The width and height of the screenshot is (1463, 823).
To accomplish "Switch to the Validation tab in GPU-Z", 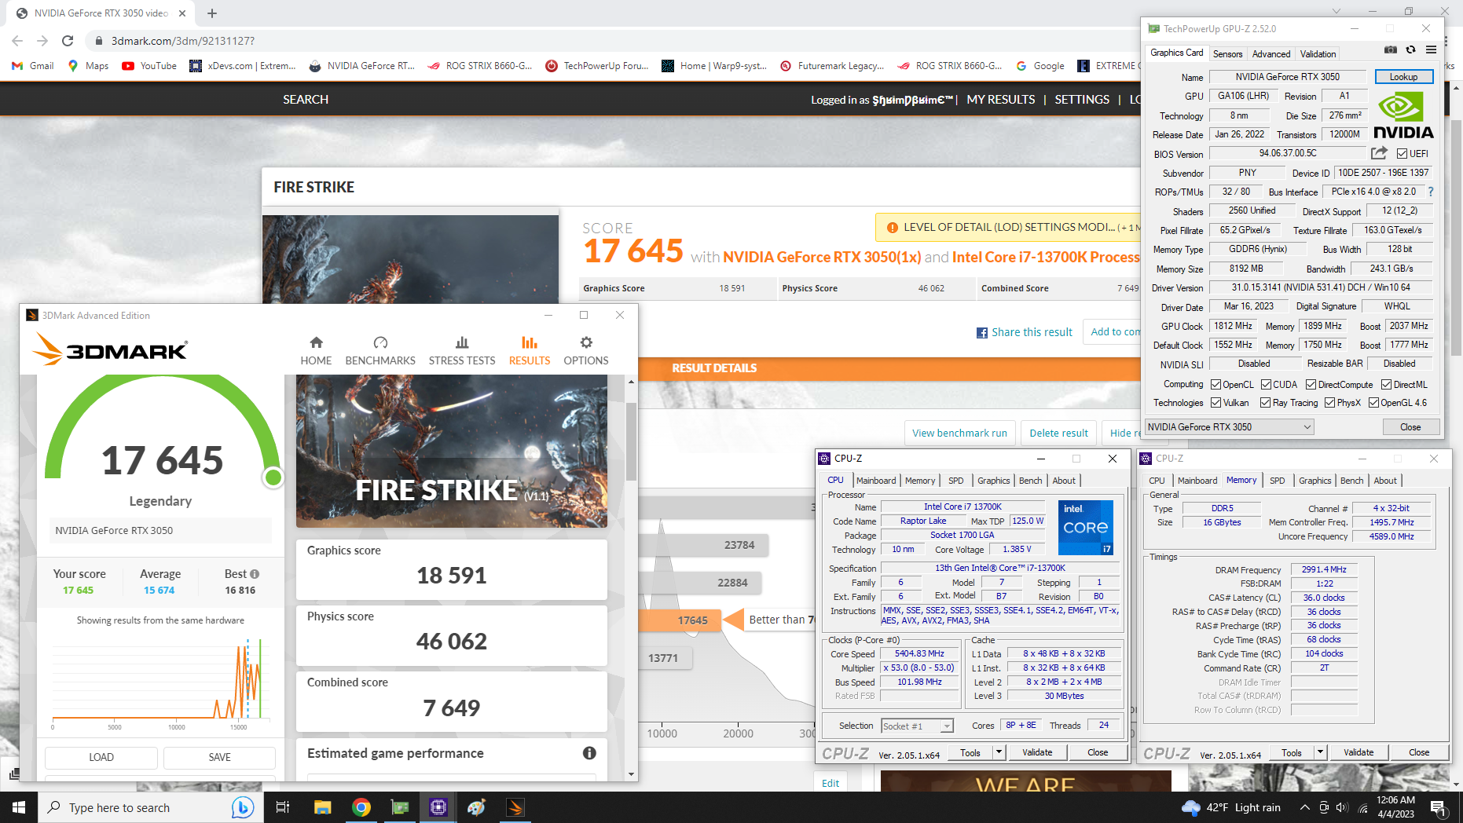I will click(x=1318, y=54).
